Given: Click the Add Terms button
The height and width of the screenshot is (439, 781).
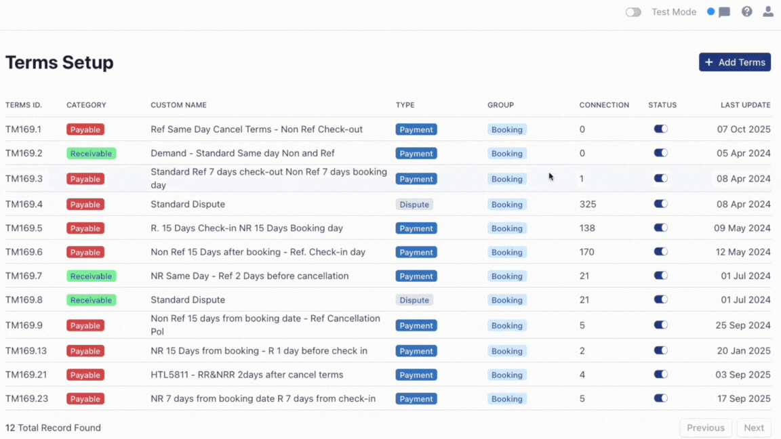Looking at the screenshot, I should (735, 62).
